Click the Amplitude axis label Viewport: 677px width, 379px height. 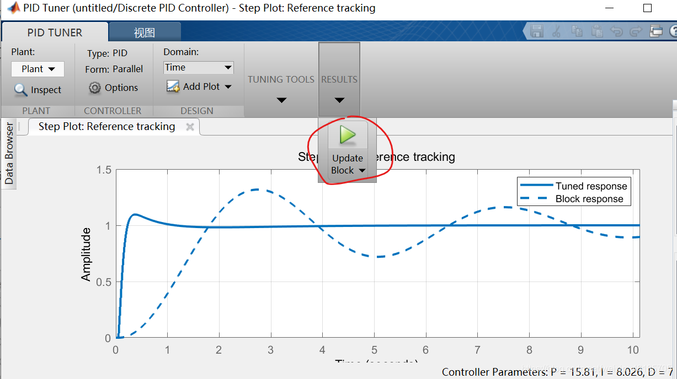pos(86,256)
